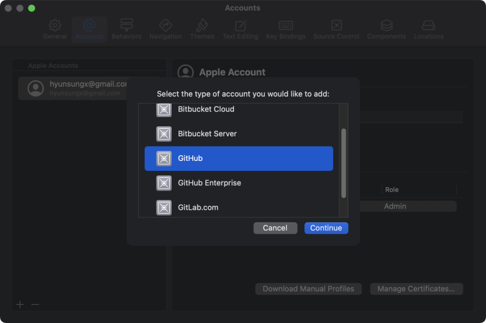The width and height of the screenshot is (486, 323).
Task: Open the Key Bindings keyboard icon
Action: tap(286, 25)
